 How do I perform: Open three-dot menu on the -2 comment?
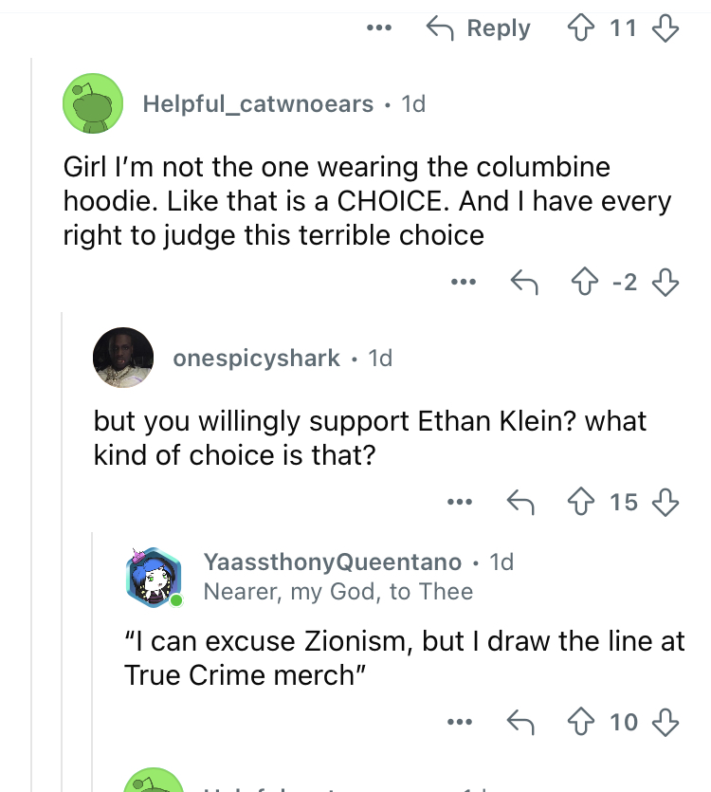click(464, 282)
